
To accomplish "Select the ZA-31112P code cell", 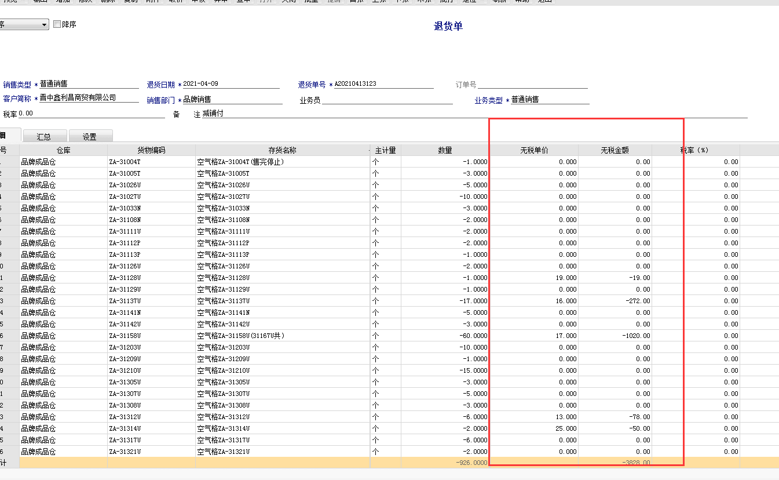I will (151, 243).
